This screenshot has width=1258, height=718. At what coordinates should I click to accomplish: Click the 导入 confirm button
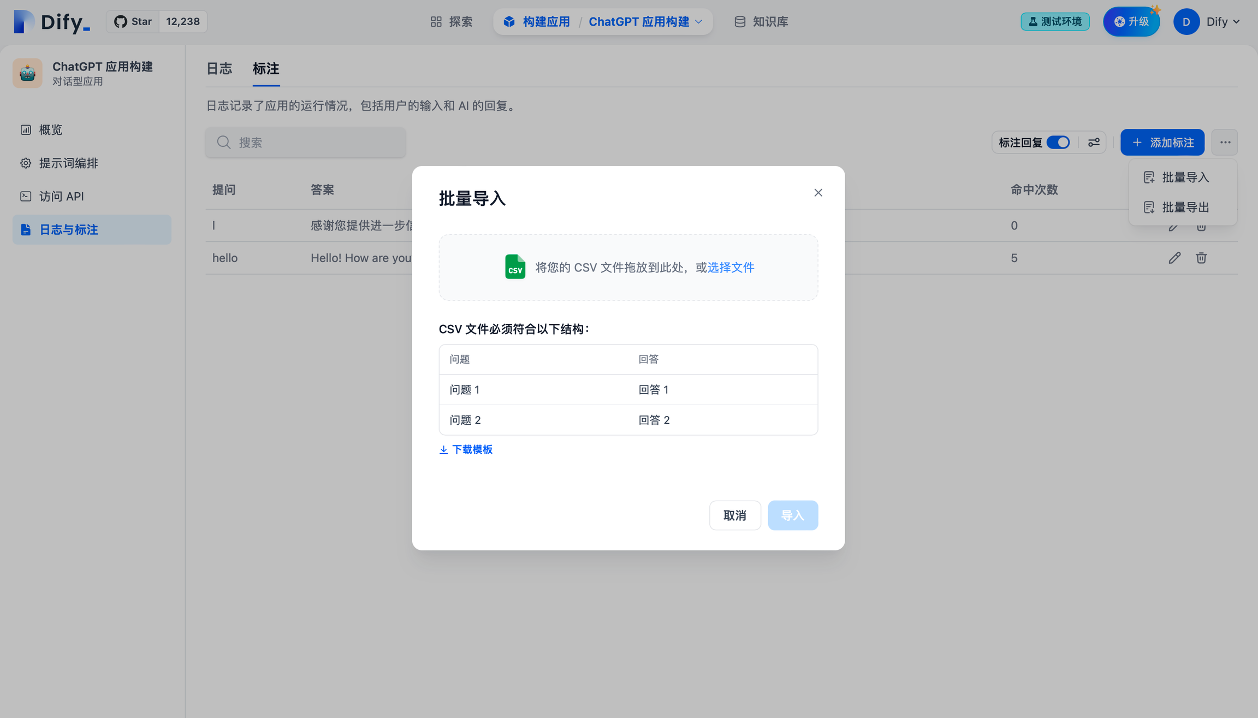[x=792, y=515]
